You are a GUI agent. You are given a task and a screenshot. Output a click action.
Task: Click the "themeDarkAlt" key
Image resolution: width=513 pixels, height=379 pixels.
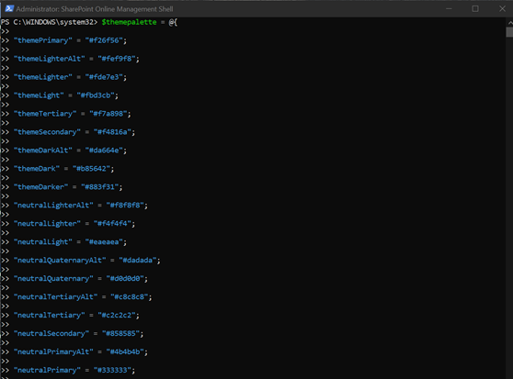[x=42, y=150]
